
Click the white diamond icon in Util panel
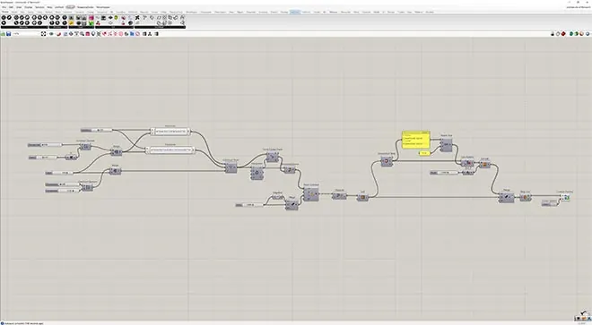click(x=110, y=23)
